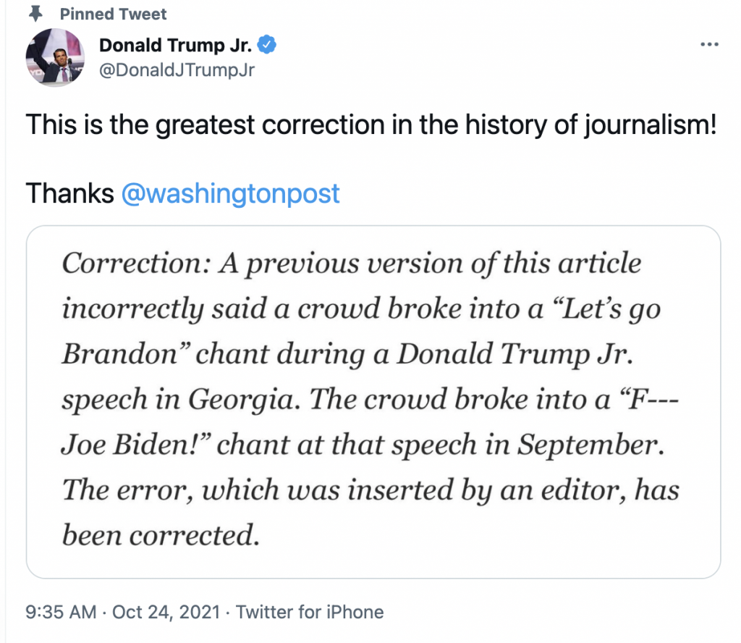Click the word Thanks in the tweet

coord(69,193)
